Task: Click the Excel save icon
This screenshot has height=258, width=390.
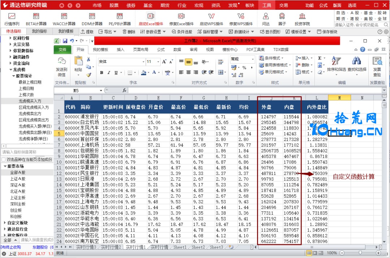Action: tap(65, 41)
